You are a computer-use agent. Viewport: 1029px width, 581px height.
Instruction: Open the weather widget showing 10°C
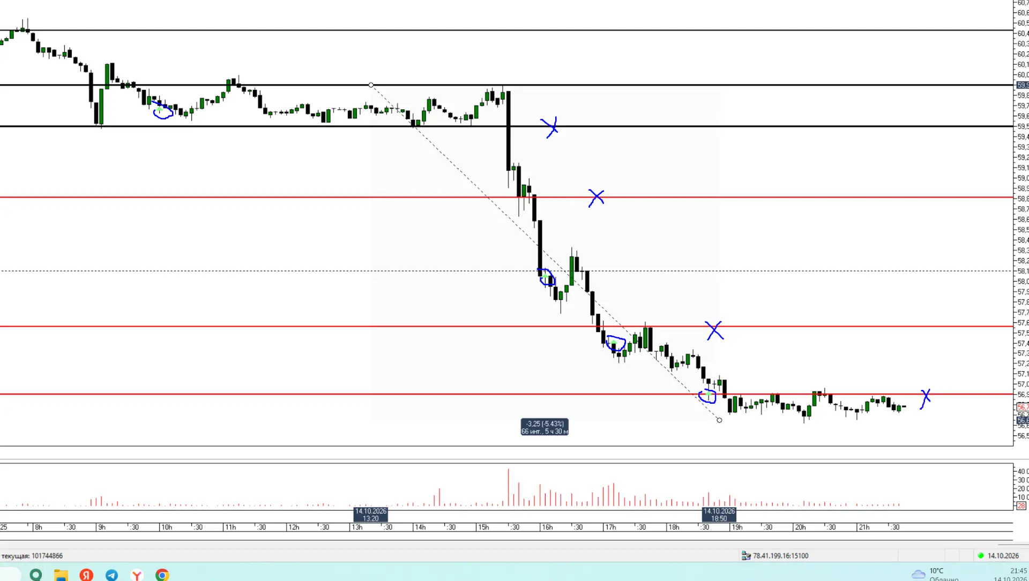tap(935, 574)
